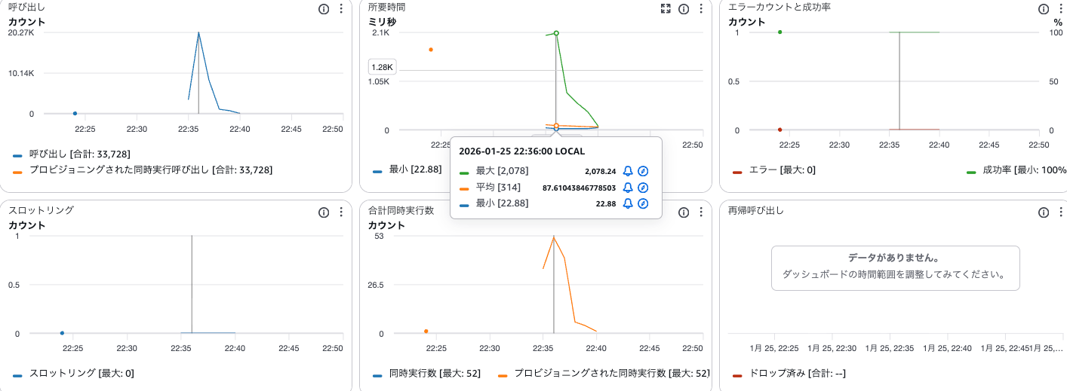The height and width of the screenshot is (391, 1067).
Task: Click compass icon for 最小 [22.88] tooltip row
Action: (643, 203)
